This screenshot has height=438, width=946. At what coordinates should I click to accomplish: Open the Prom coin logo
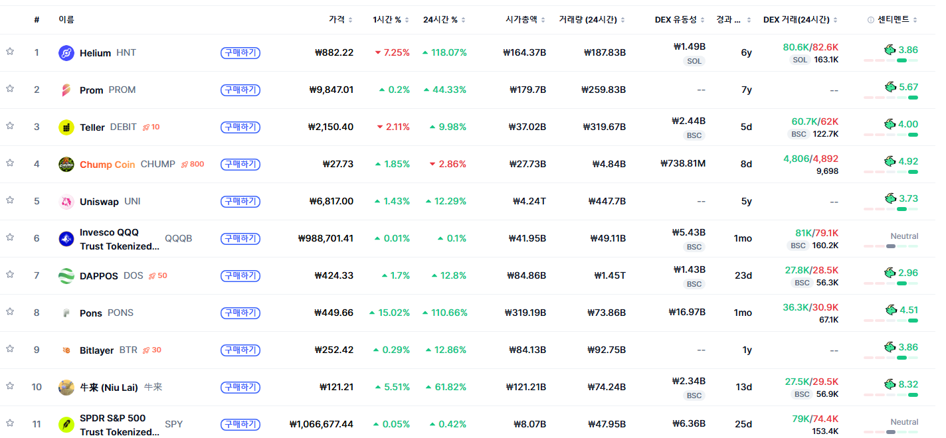(66, 90)
